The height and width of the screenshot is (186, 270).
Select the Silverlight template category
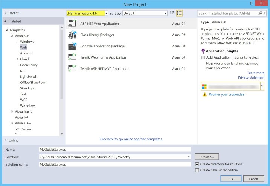pyautogui.click(x=27, y=88)
